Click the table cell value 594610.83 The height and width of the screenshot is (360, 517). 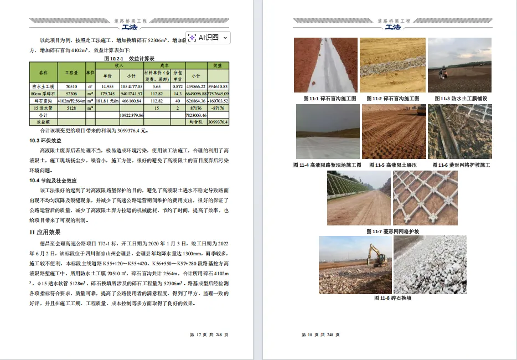(218, 86)
